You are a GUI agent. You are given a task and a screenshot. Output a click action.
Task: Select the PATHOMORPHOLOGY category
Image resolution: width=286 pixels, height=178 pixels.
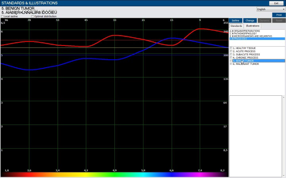(x=243, y=34)
